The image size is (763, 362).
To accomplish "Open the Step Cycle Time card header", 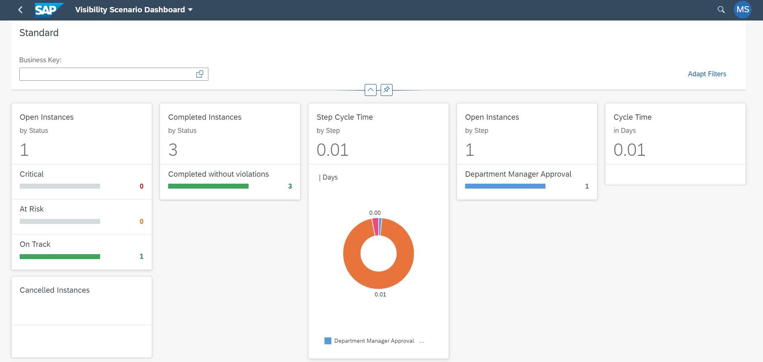I will click(x=379, y=134).
